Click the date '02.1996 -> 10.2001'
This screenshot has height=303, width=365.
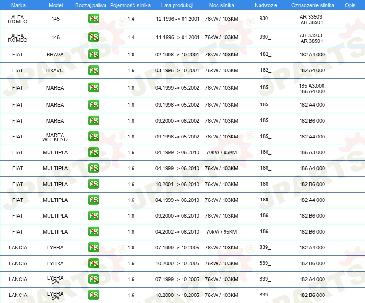tap(177, 55)
